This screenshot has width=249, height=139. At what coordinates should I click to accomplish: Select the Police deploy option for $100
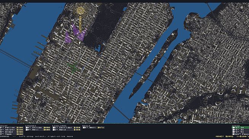[11, 128]
